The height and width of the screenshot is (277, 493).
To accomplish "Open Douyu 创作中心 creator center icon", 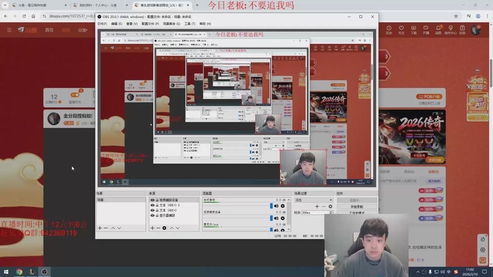I will click(450, 30).
